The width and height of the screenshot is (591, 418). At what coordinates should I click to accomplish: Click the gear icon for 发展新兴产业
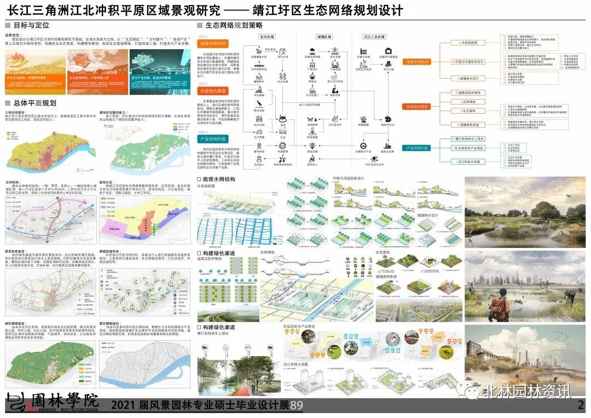363,146
